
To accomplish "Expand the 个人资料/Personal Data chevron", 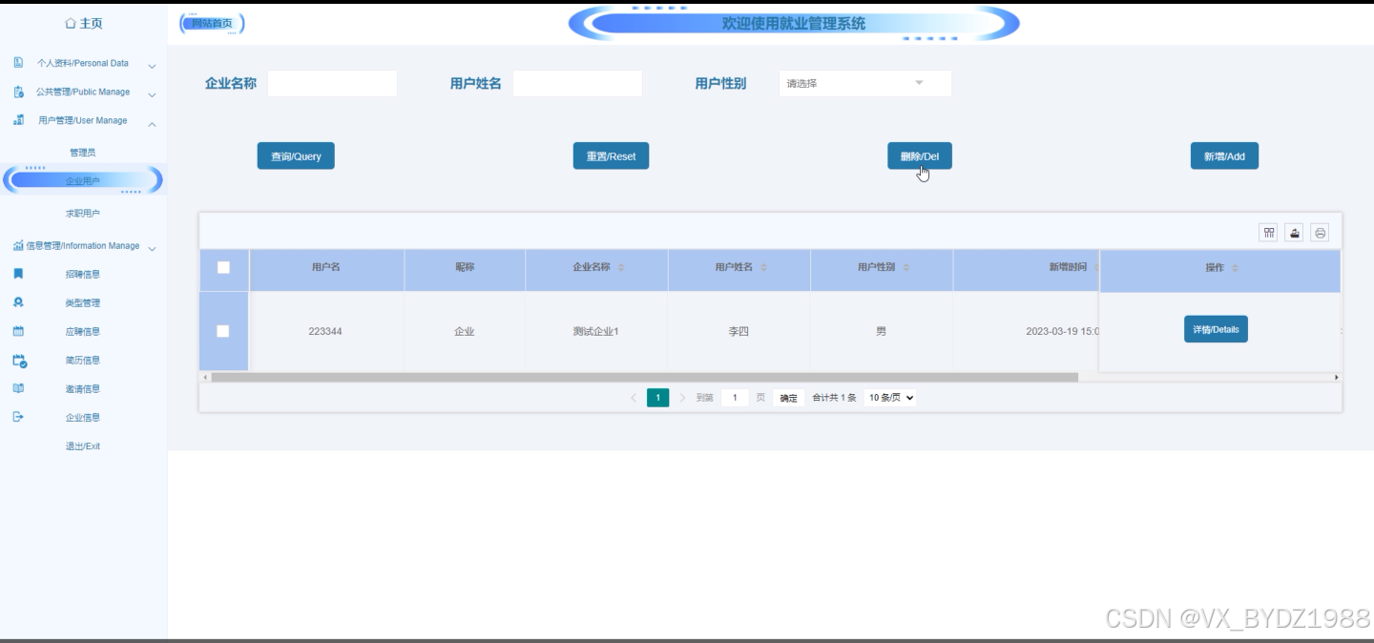I will coord(152,65).
